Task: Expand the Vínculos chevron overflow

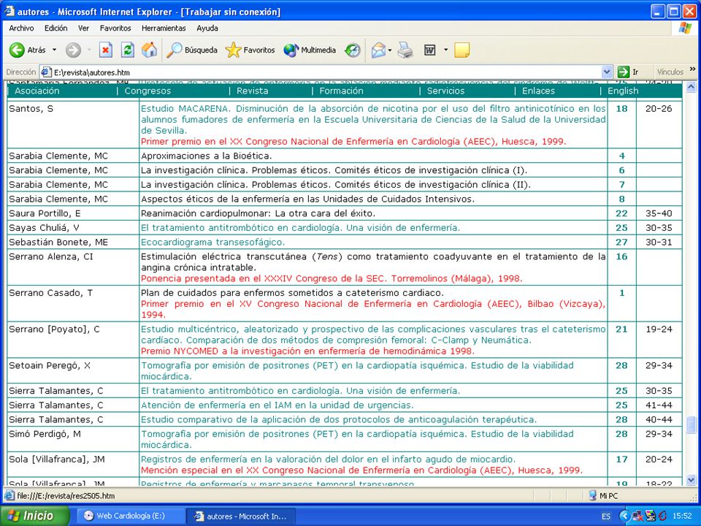Action: pos(692,69)
